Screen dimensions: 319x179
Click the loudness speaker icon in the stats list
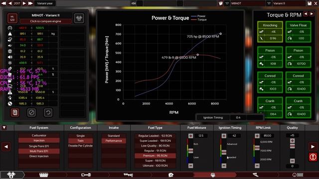pos(10,57)
